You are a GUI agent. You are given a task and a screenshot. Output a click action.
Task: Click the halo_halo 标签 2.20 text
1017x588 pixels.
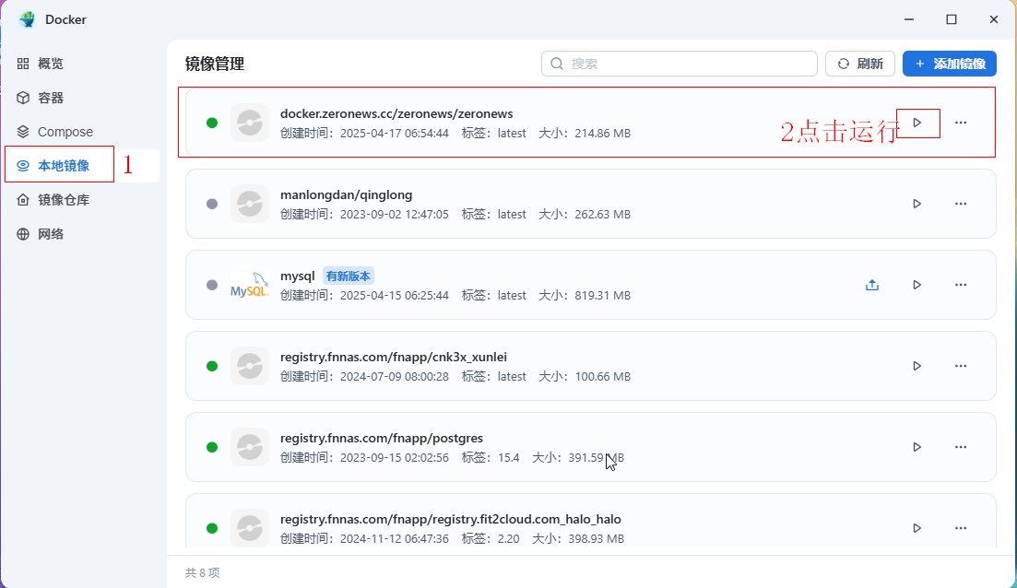tap(491, 539)
